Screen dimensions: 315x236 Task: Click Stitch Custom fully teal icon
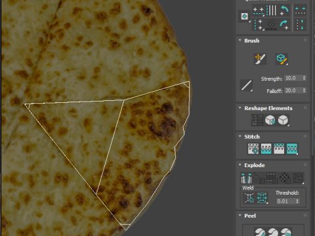click(x=292, y=149)
